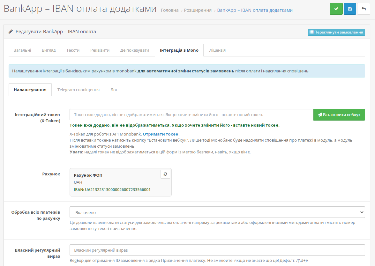Switch to the Загальні tab
This screenshot has width=375, height=266.
click(22, 50)
